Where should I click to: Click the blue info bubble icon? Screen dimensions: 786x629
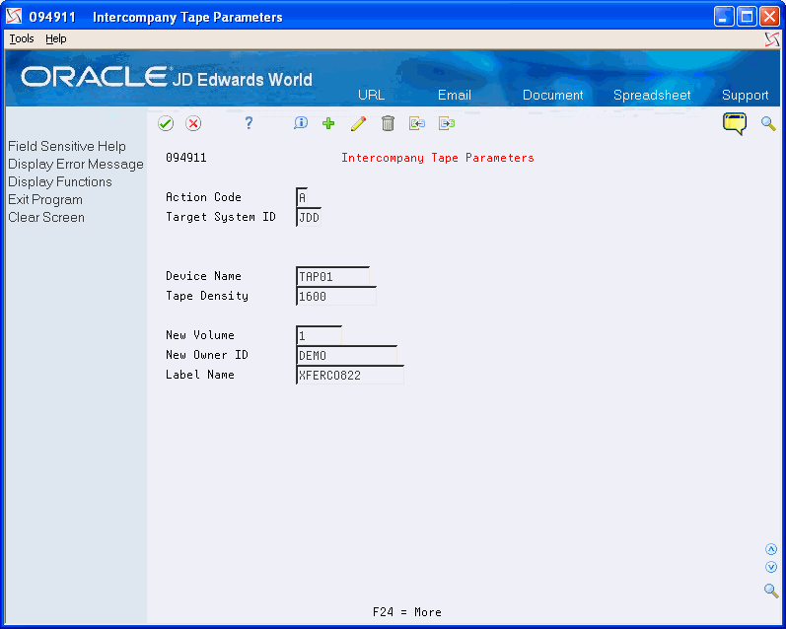click(x=301, y=123)
